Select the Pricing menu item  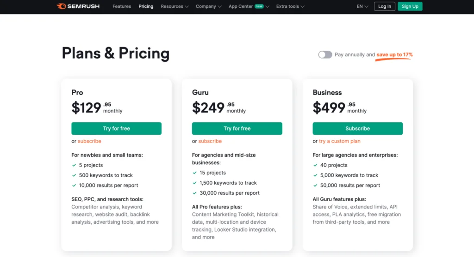[146, 6]
